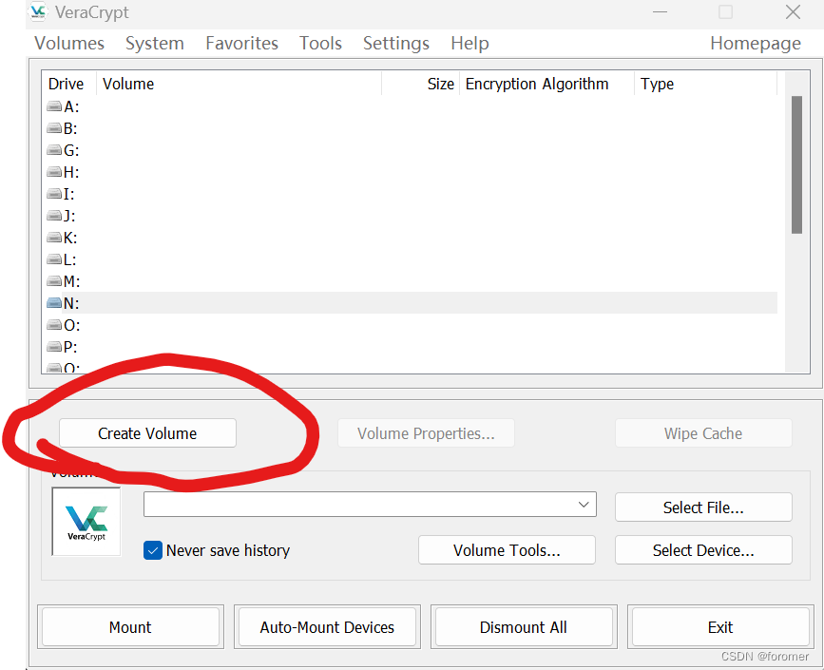
Task: Open Volume Tools...
Action: pos(507,550)
